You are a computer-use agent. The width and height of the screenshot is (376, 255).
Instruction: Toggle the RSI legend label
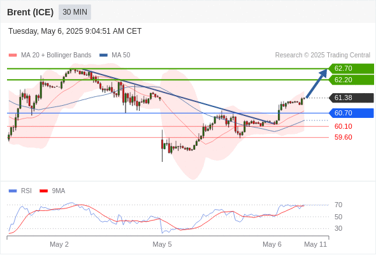click(x=26, y=191)
